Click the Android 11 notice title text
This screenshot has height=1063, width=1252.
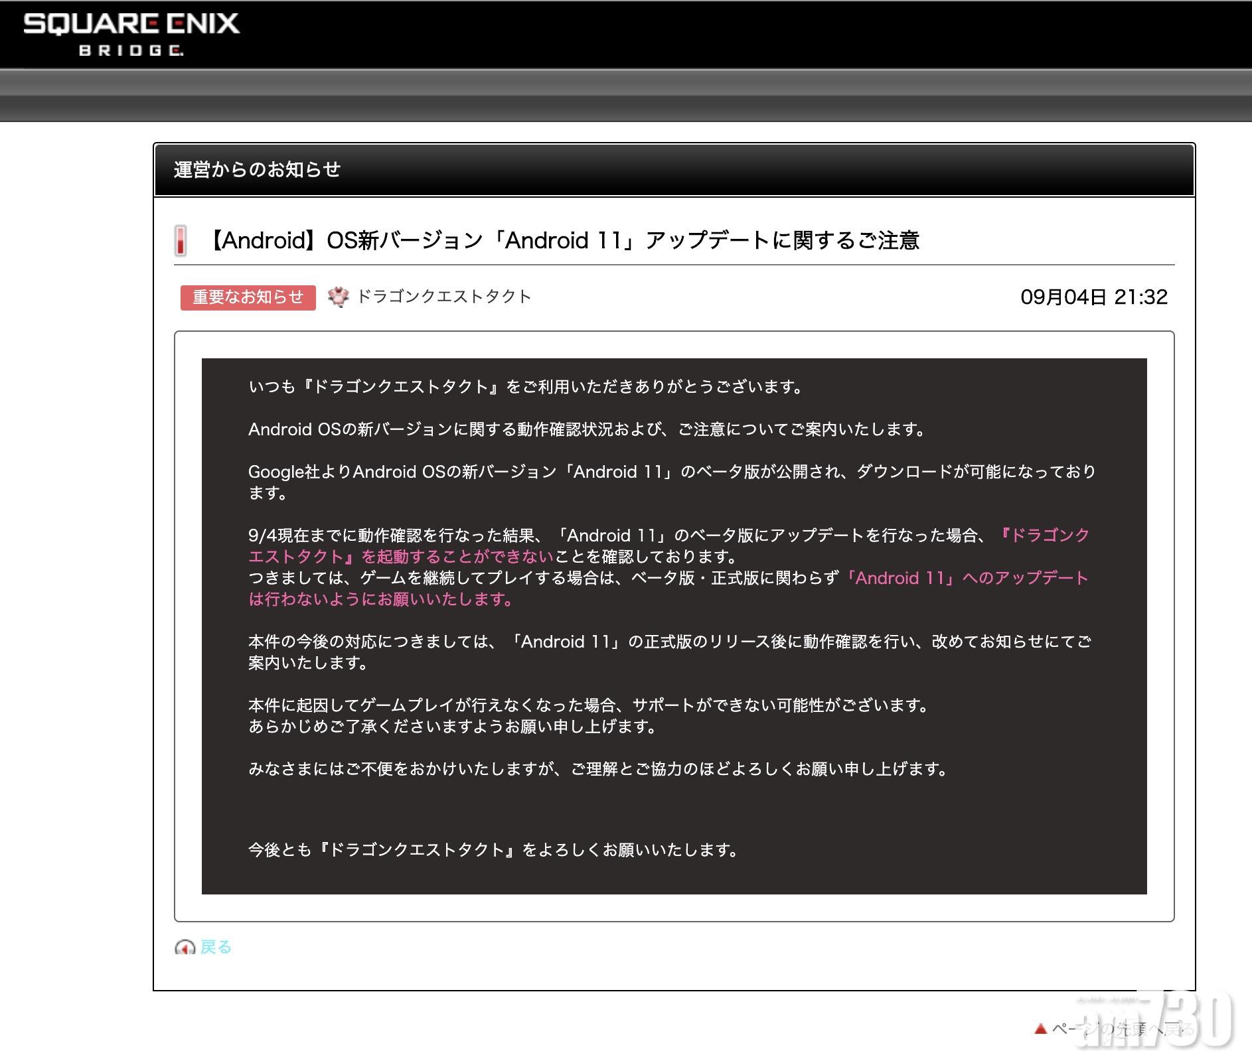(x=564, y=240)
